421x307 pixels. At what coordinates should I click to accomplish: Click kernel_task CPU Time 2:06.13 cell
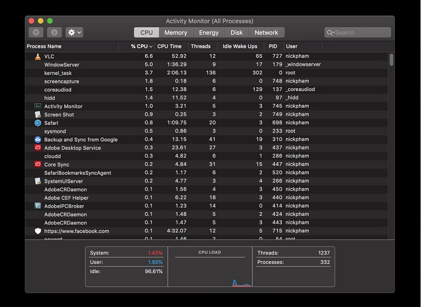[176, 73]
